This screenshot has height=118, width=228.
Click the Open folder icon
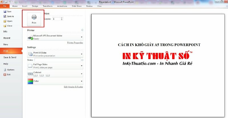[5, 21]
